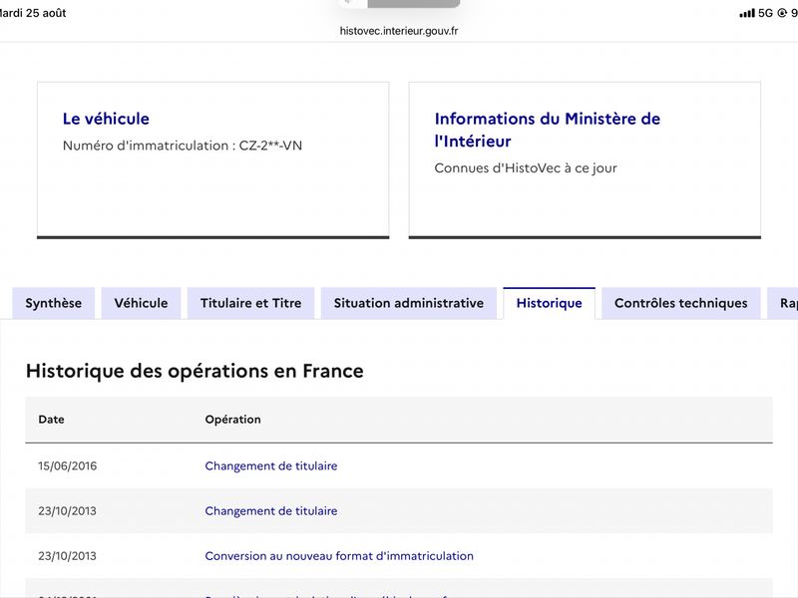Select the Historique tab
This screenshot has height=598, width=798.
(x=550, y=303)
